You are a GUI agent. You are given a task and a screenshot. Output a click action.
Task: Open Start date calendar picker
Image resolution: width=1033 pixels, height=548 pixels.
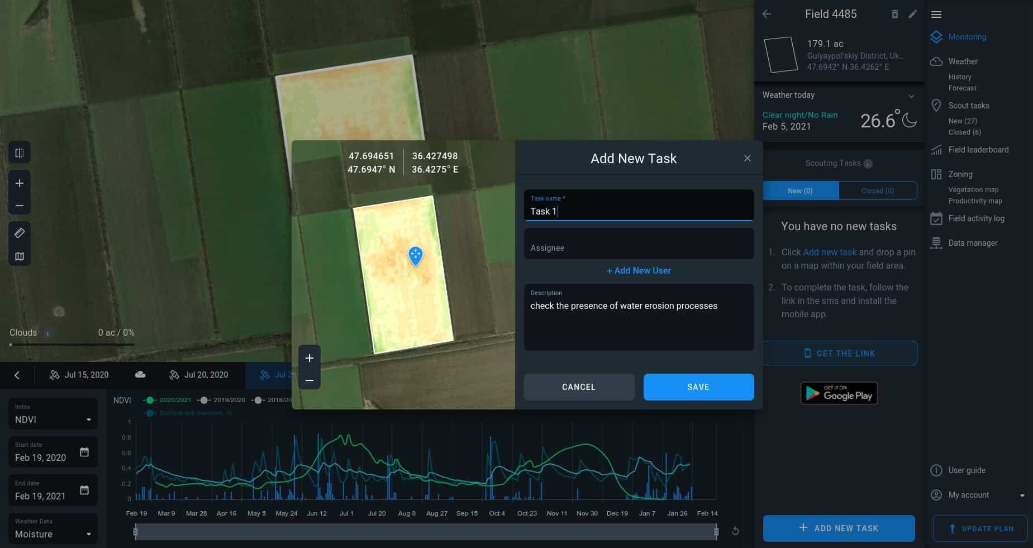[x=84, y=452]
